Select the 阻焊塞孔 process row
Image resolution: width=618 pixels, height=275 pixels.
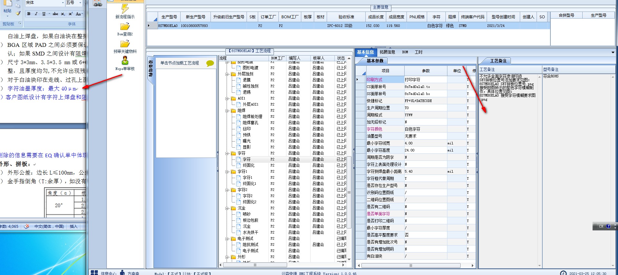tap(283, 123)
